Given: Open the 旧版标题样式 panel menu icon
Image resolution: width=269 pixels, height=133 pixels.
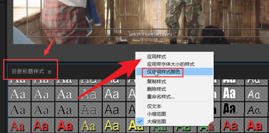Looking at the screenshot, I should pyautogui.click(x=49, y=72).
